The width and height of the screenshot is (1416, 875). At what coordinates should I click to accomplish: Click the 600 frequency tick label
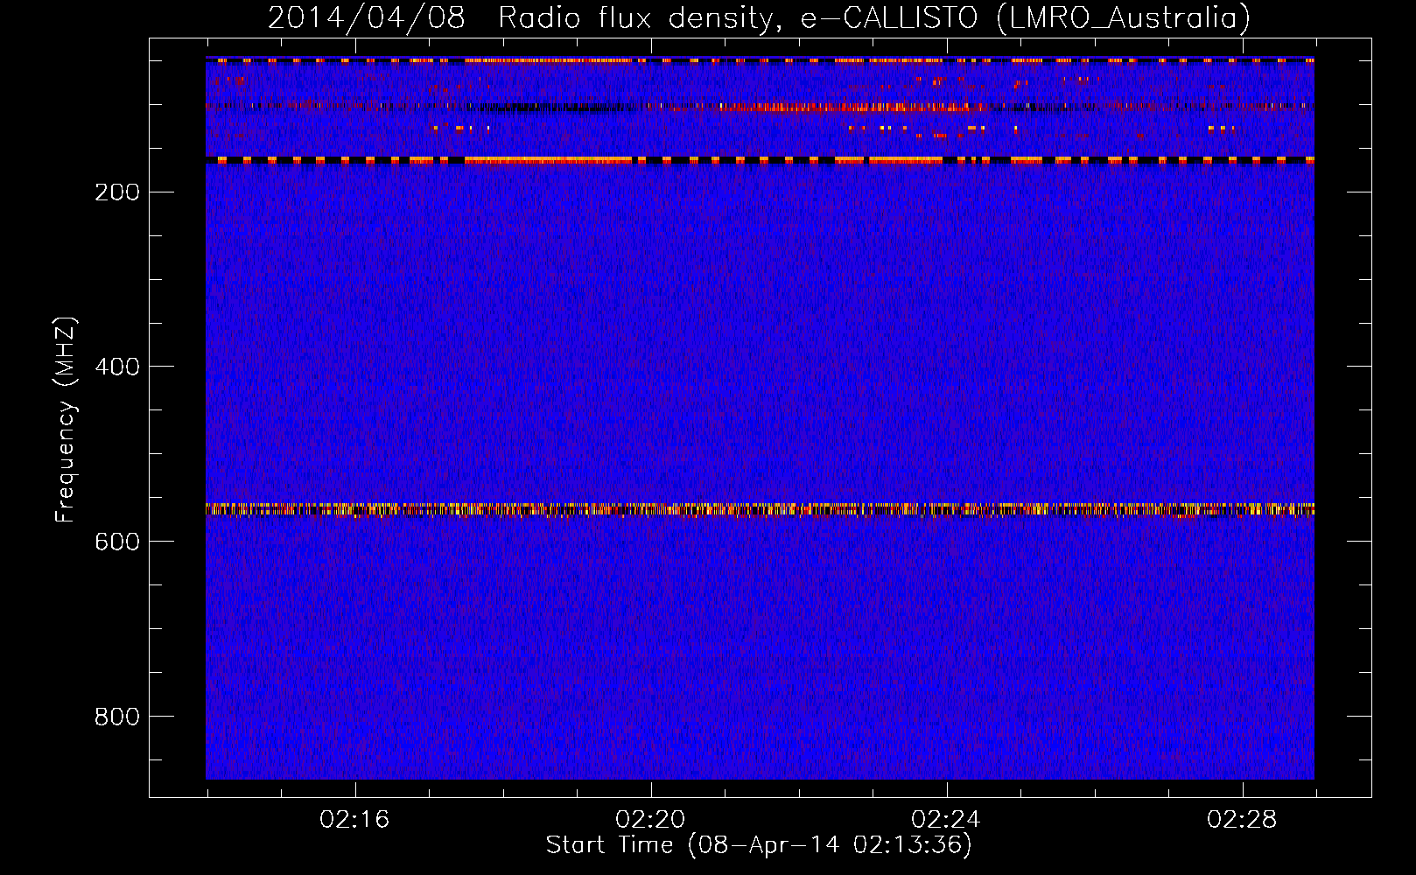[117, 542]
